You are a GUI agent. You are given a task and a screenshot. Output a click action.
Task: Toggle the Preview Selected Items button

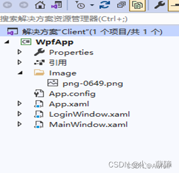point(173,5)
